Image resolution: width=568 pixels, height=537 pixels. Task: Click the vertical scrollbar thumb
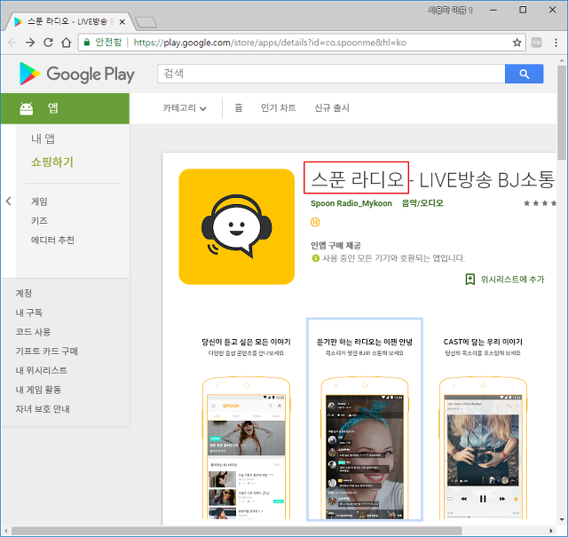(562, 113)
